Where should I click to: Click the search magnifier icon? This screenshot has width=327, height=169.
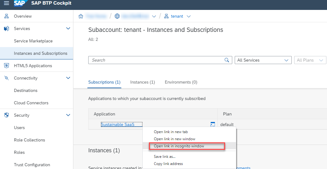point(227,60)
